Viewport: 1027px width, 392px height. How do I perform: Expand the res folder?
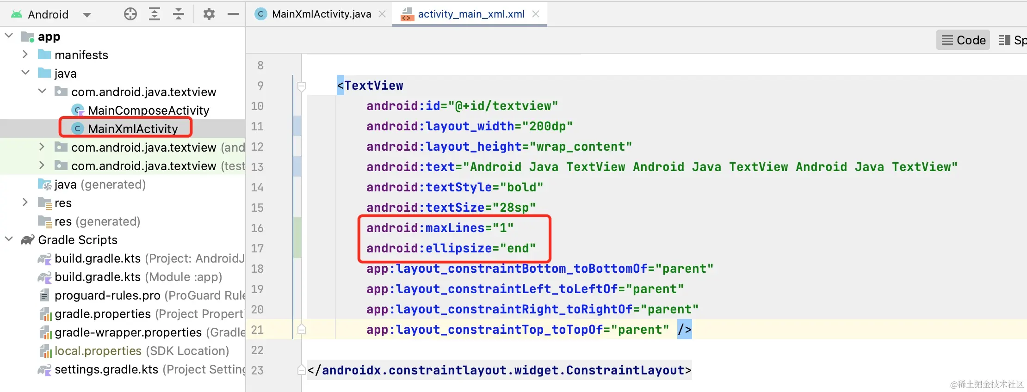pos(25,202)
